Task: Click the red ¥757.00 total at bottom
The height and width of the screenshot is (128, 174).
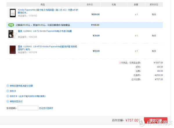Action: point(132,120)
